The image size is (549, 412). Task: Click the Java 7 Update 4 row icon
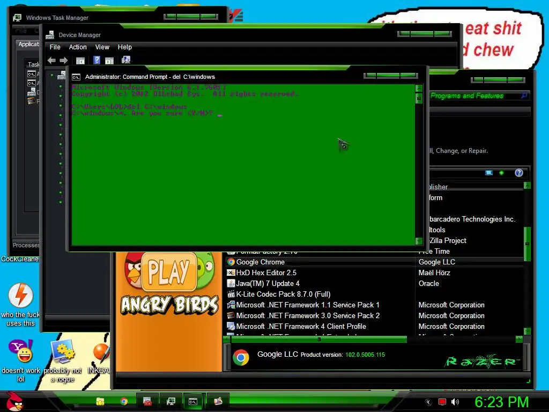tap(231, 283)
